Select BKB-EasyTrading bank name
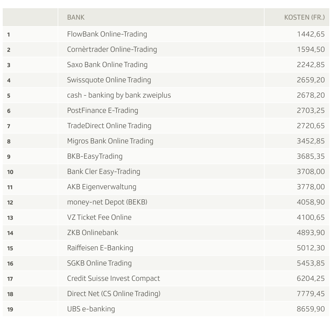Screen dimensions: 332x319 coord(95,156)
